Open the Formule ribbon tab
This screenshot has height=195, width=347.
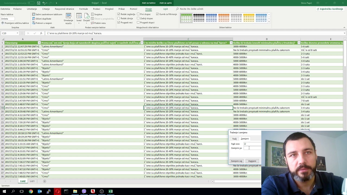point(83,9)
